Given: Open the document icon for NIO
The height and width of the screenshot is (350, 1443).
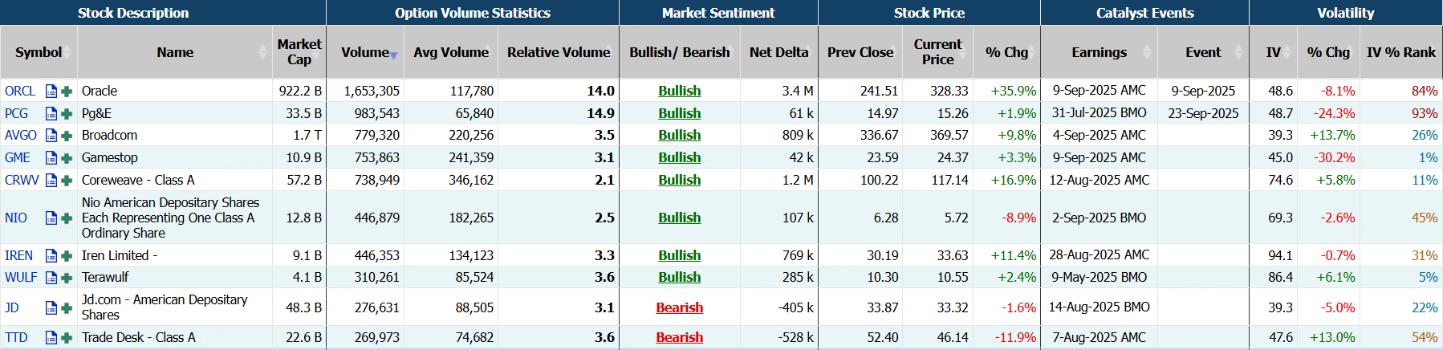Looking at the screenshot, I should [x=51, y=218].
